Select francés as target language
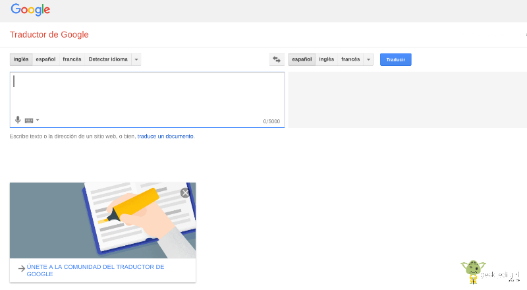Viewport: 527px width, 290px height. click(350, 59)
